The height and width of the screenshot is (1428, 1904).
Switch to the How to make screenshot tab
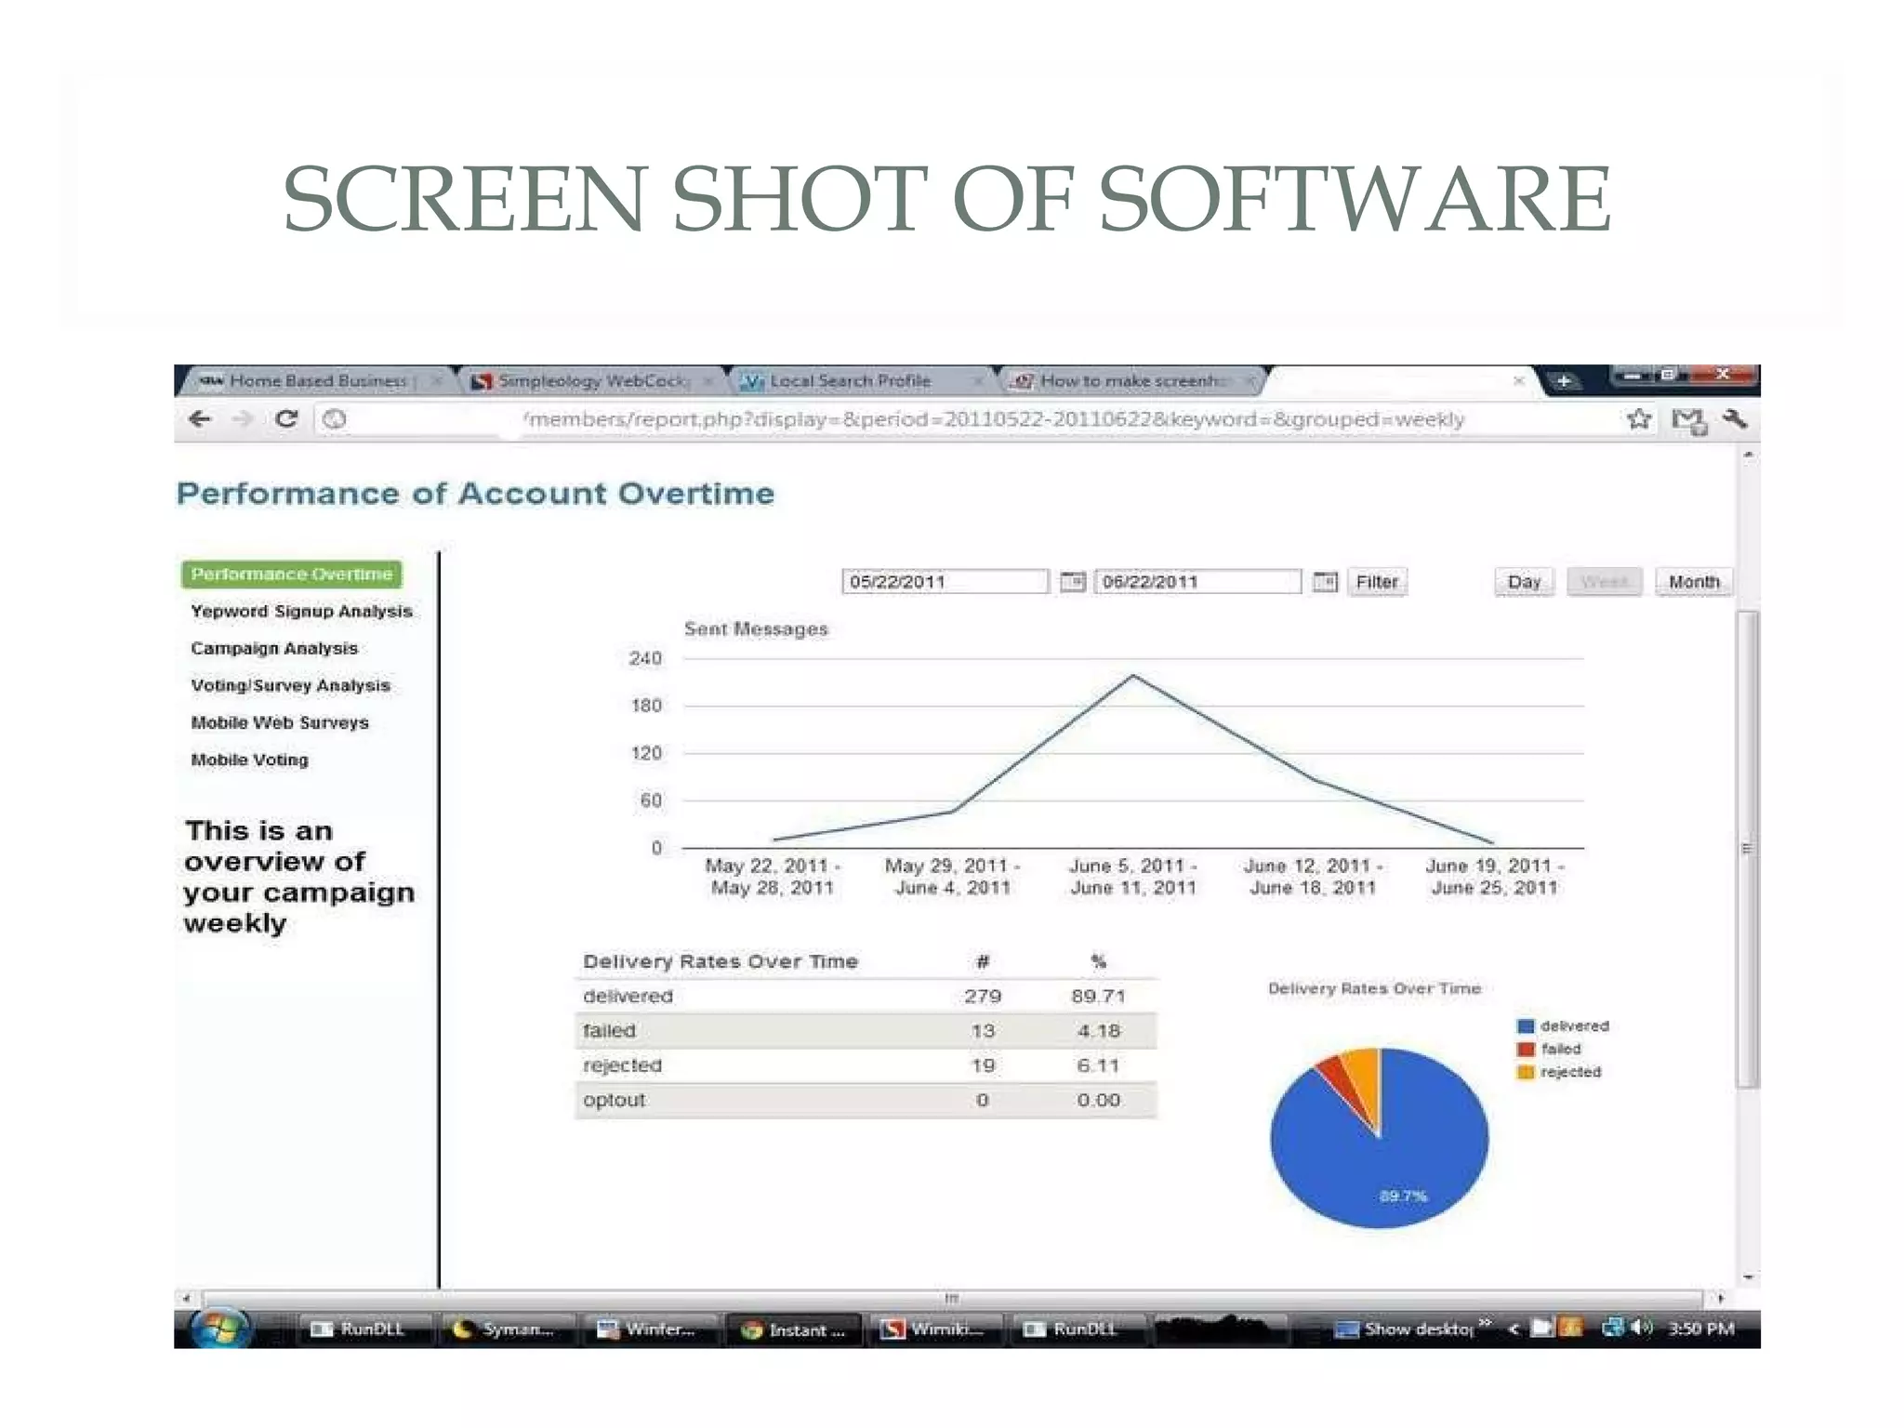[x=1131, y=380]
